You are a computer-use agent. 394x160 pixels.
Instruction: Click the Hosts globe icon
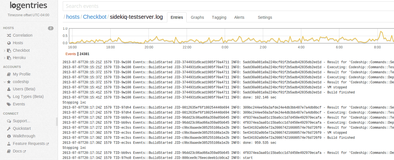point(9,43)
